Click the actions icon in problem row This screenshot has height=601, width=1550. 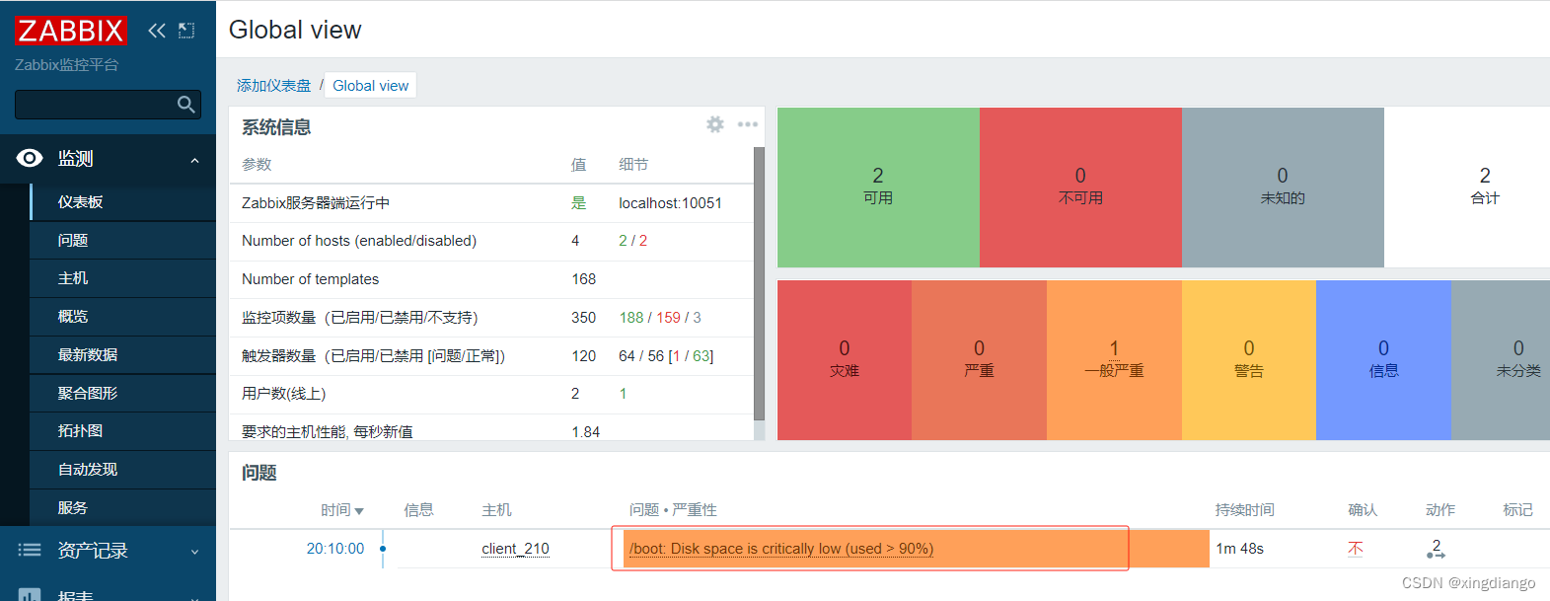pos(1436,549)
